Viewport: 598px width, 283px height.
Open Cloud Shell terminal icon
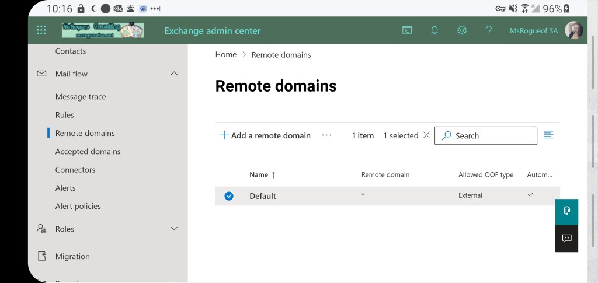click(407, 30)
